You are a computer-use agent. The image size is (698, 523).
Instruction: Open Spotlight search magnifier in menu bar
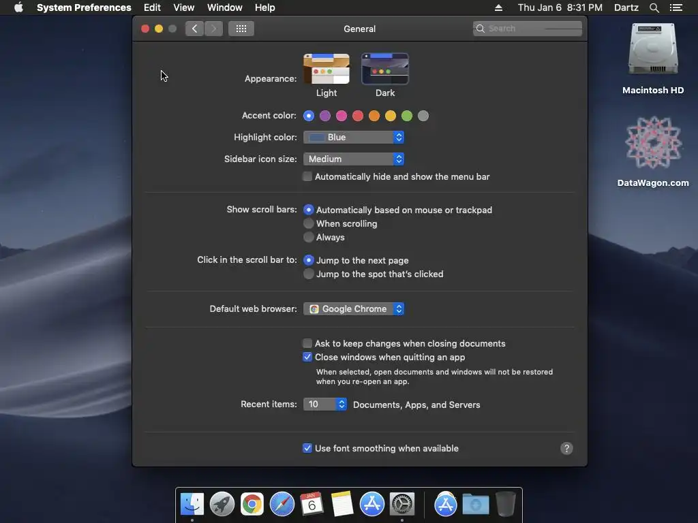pos(654,7)
